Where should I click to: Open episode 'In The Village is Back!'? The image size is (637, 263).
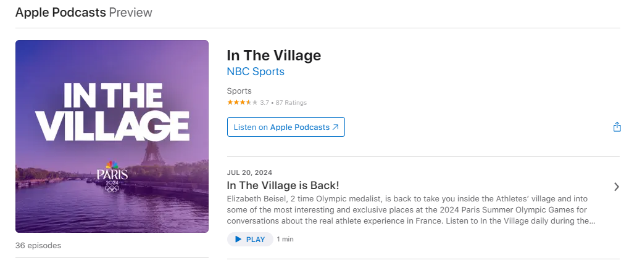(283, 185)
